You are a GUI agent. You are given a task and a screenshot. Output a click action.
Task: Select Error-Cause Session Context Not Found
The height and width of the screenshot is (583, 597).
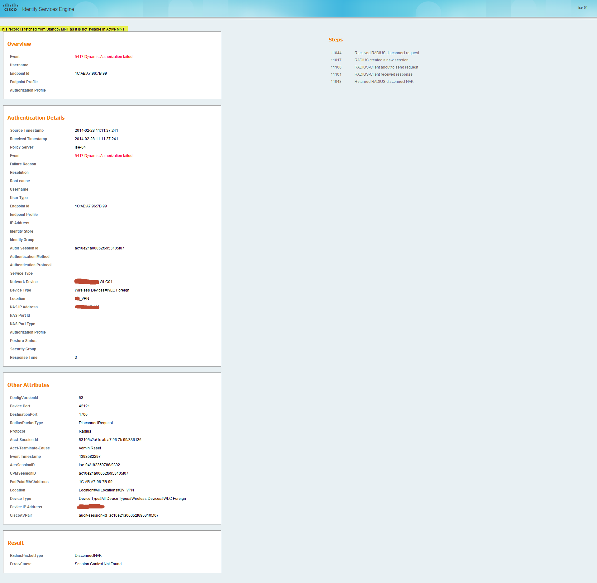tap(98, 564)
